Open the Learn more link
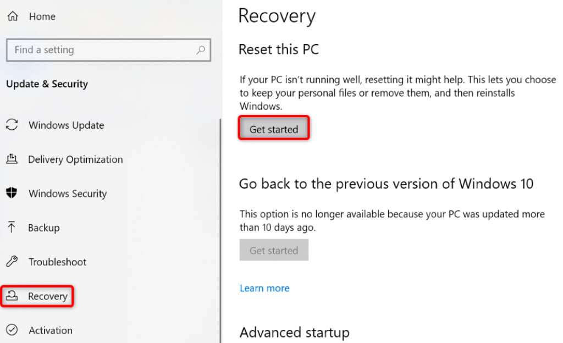The height and width of the screenshot is (343, 563). [264, 288]
